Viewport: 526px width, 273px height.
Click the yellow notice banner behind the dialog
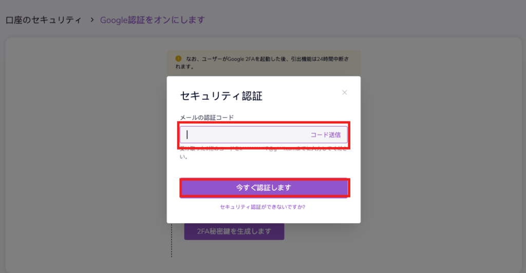coord(264,63)
